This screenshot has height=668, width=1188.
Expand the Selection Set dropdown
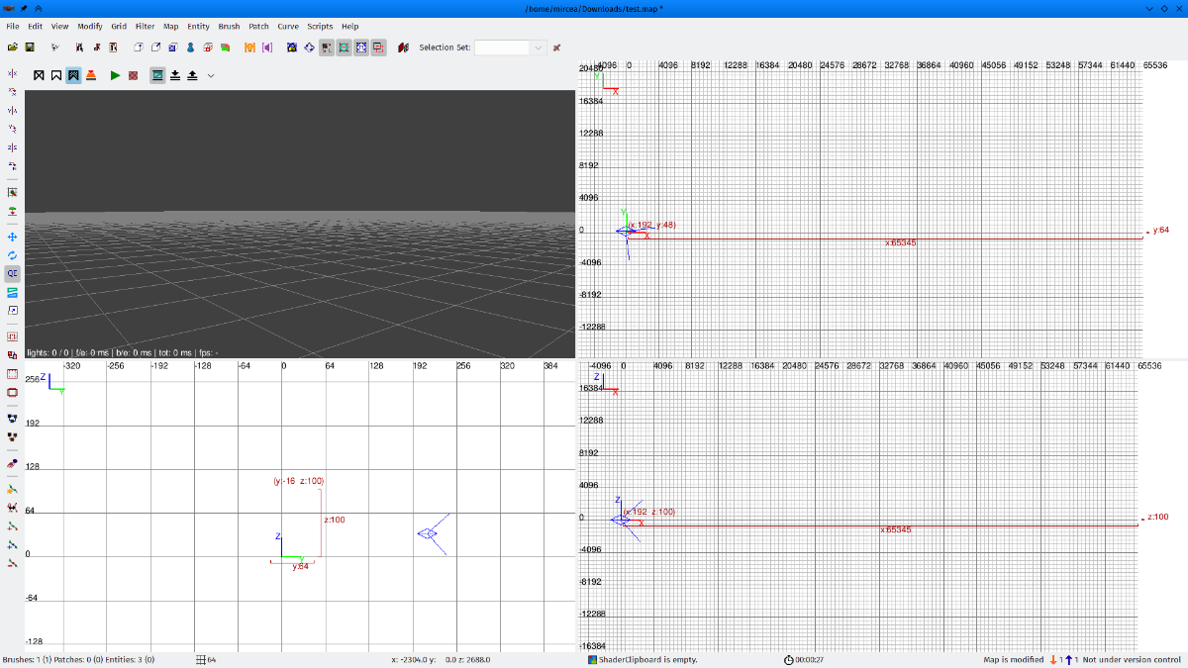tap(539, 48)
